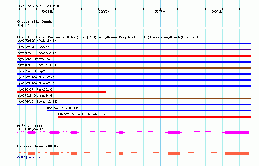Open variant nsv826377 (Park2010) label

[x=35, y=89]
